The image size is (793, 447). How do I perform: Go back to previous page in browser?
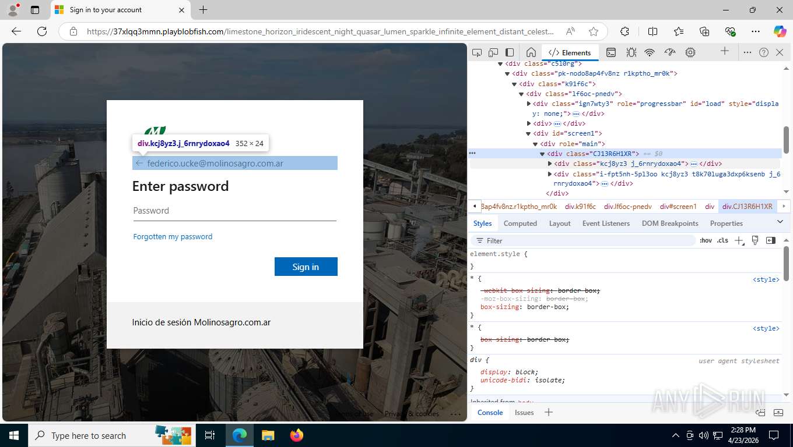[x=16, y=31]
